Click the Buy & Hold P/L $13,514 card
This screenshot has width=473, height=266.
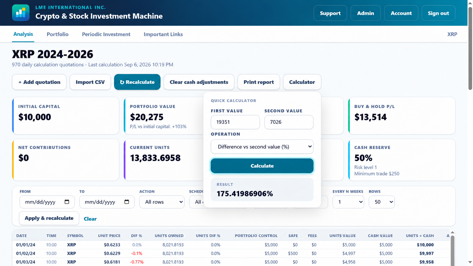pyautogui.click(x=402, y=116)
